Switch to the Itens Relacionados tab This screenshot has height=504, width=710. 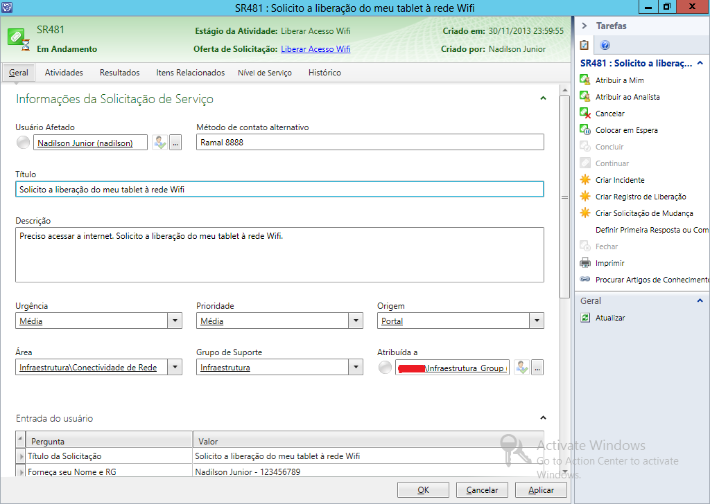[x=190, y=72]
